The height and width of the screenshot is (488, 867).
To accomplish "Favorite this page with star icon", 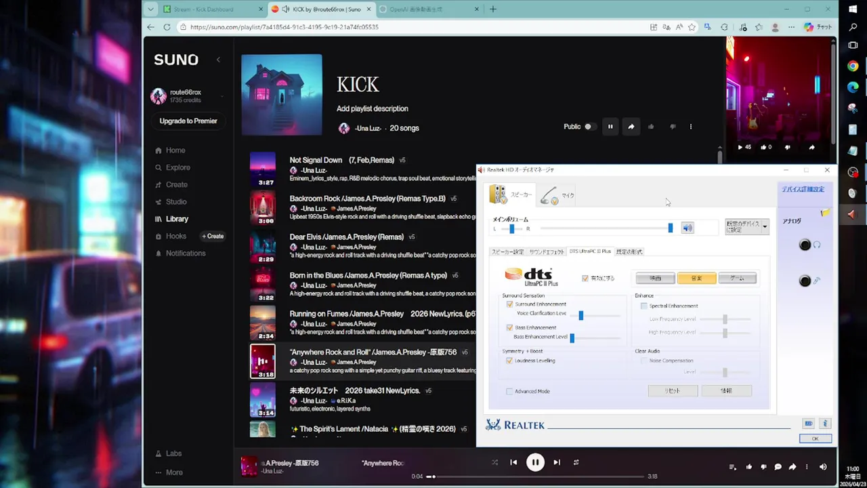I will (692, 27).
